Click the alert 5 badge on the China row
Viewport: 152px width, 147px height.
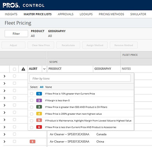tap(32, 142)
